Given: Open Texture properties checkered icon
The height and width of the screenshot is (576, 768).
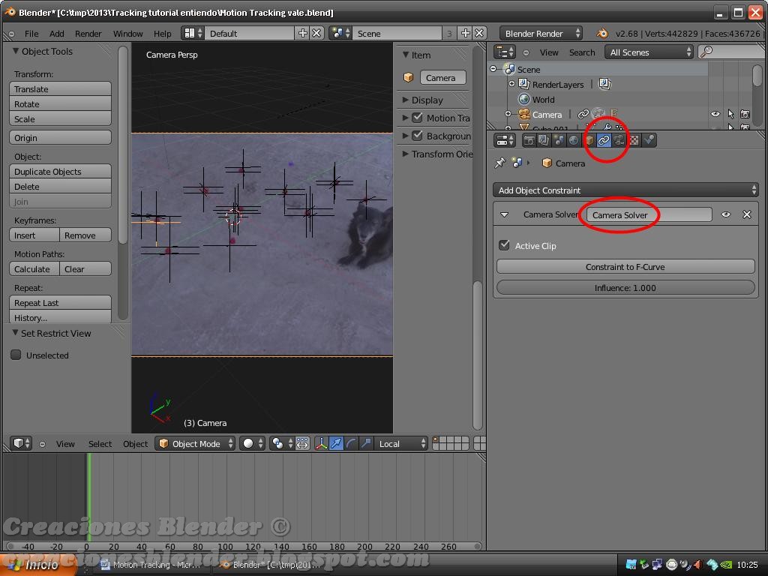Looking at the screenshot, I should point(636,139).
